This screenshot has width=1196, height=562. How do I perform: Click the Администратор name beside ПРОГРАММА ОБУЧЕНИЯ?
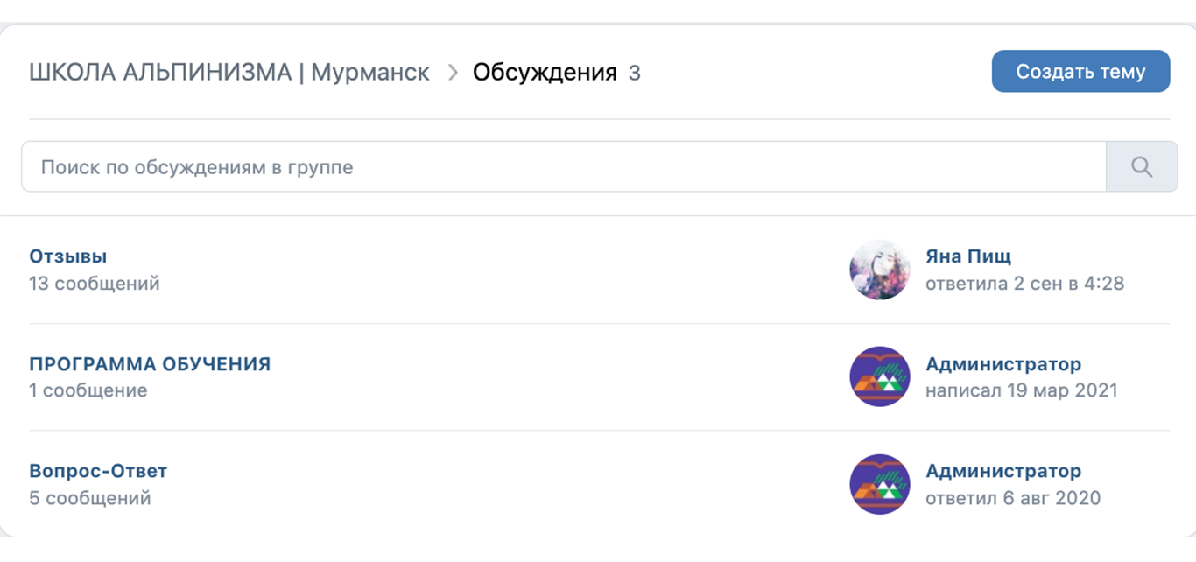click(x=1003, y=364)
